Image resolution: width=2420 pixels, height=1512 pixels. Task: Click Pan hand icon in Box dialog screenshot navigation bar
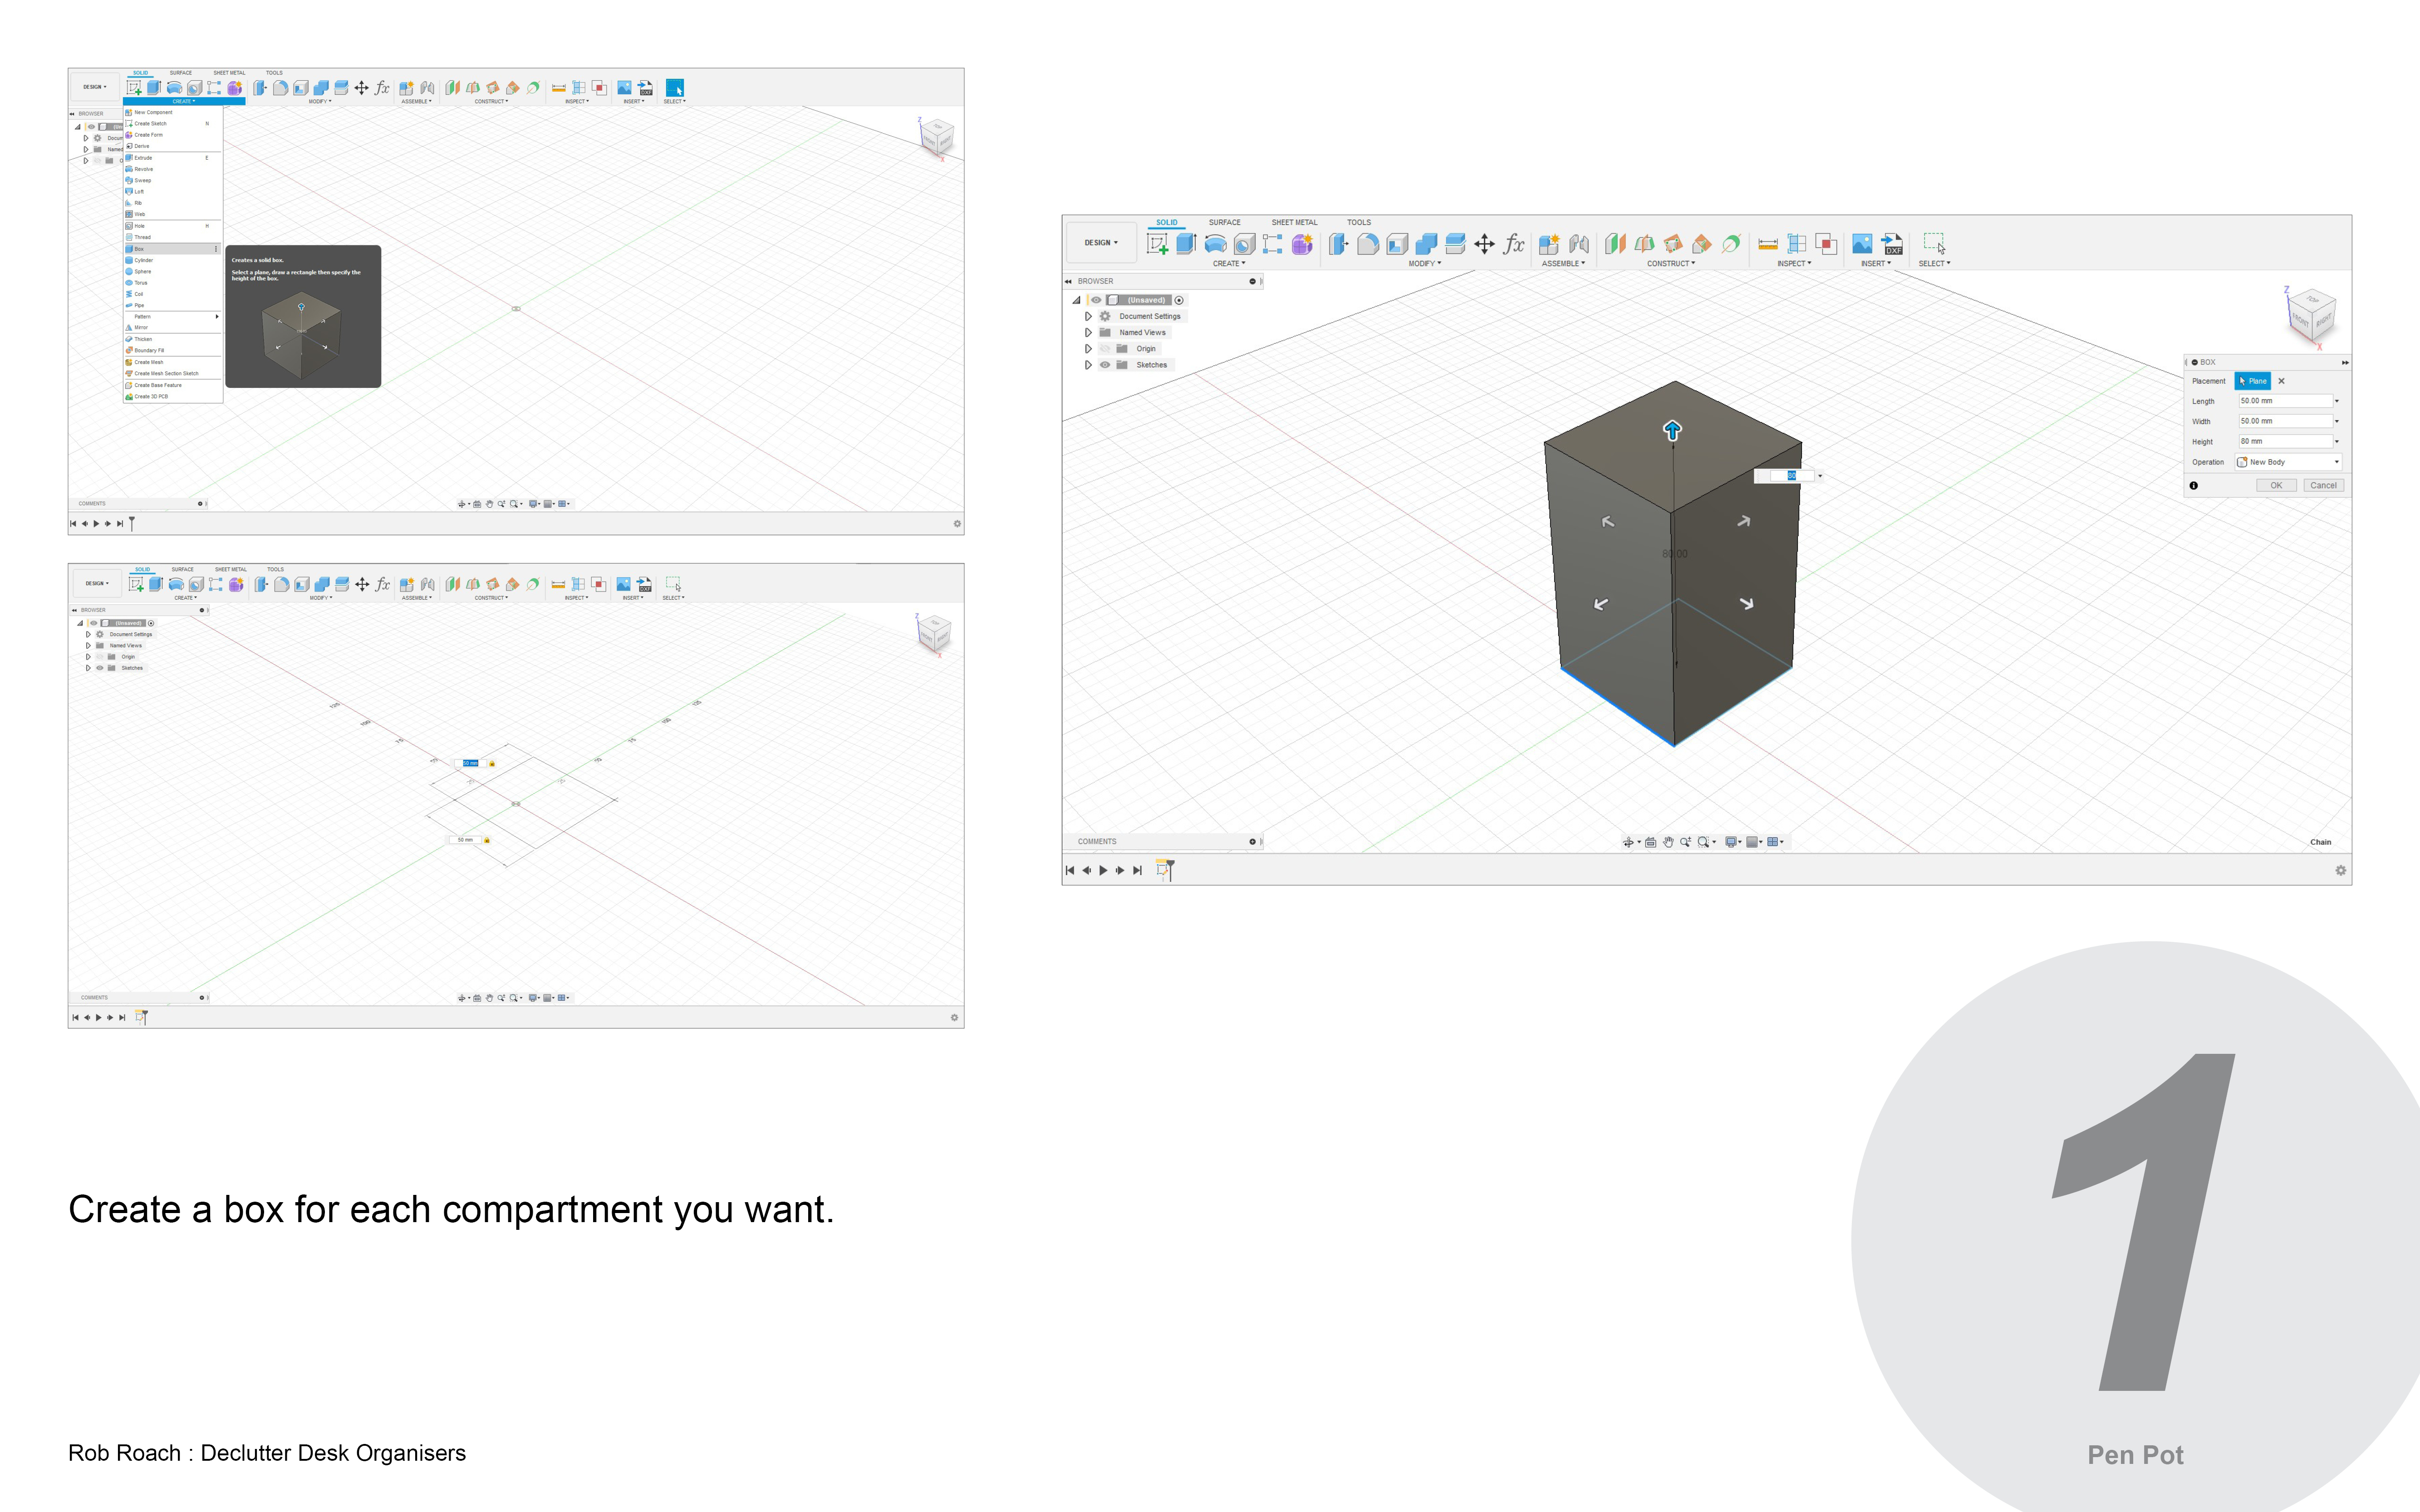coord(1668,842)
